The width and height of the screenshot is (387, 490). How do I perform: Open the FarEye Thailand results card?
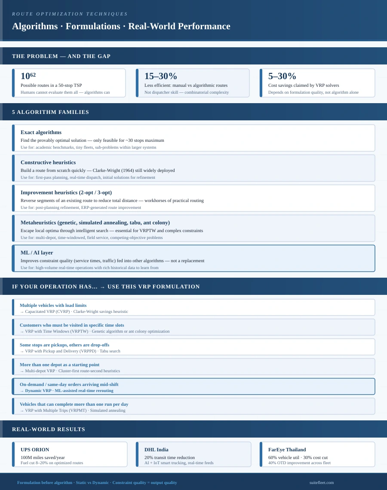coord(317,454)
